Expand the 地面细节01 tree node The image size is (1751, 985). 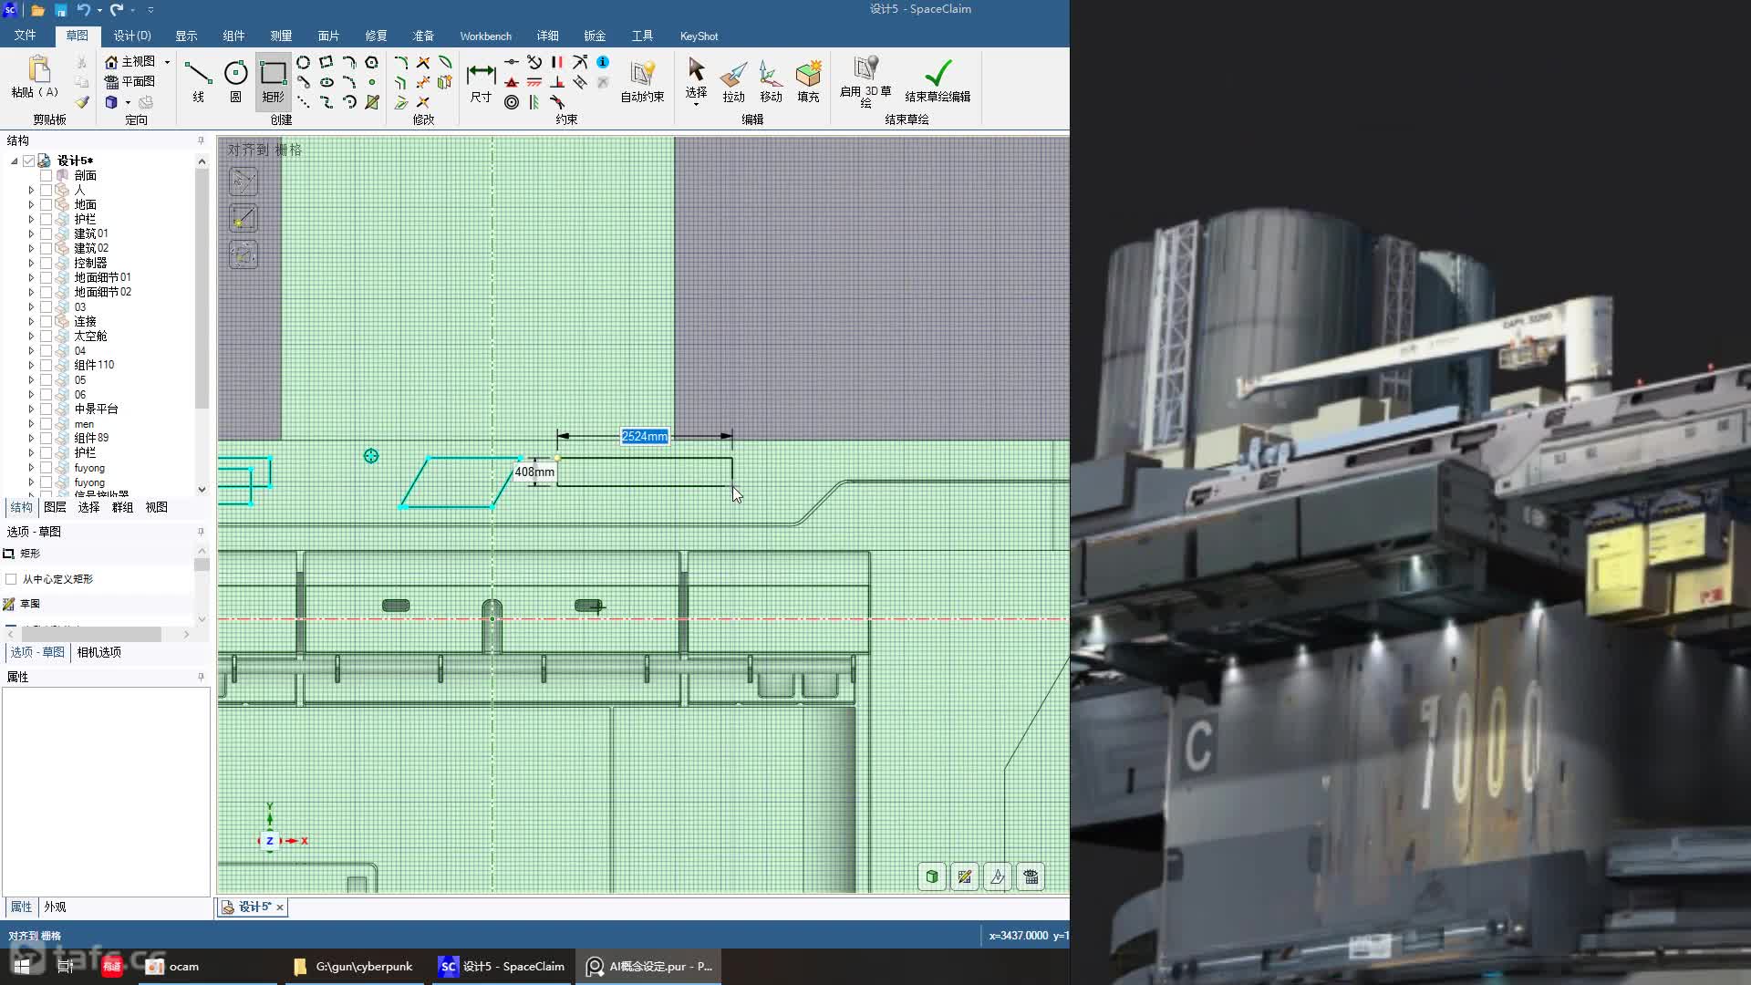click(31, 277)
